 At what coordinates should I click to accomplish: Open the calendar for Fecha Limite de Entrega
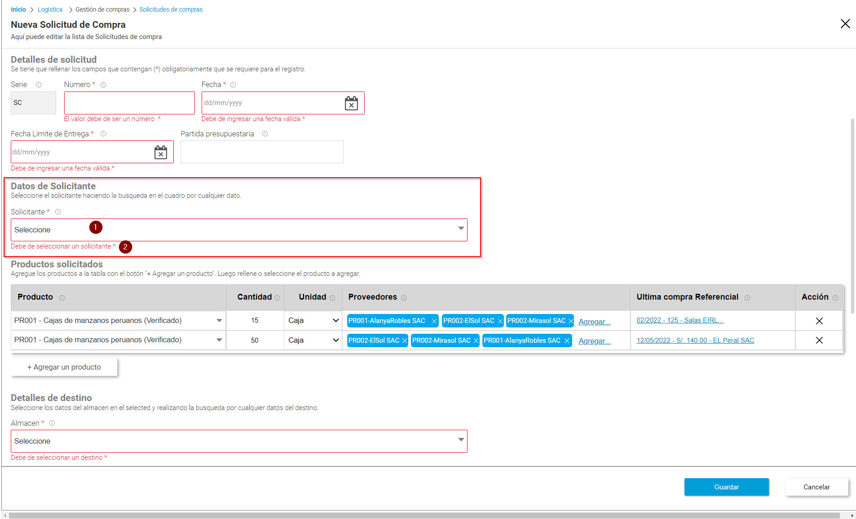click(161, 152)
